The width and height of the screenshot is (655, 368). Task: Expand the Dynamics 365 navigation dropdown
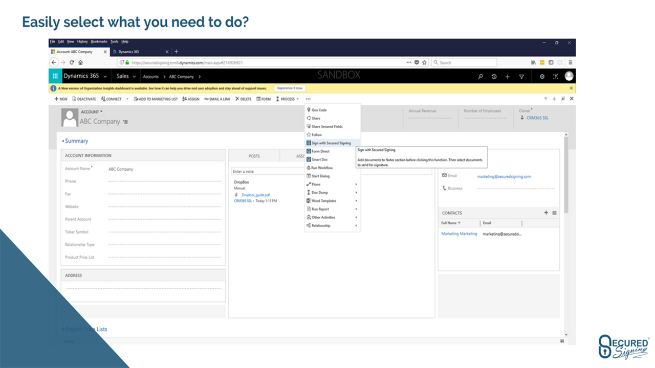click(x=105, y=76)
